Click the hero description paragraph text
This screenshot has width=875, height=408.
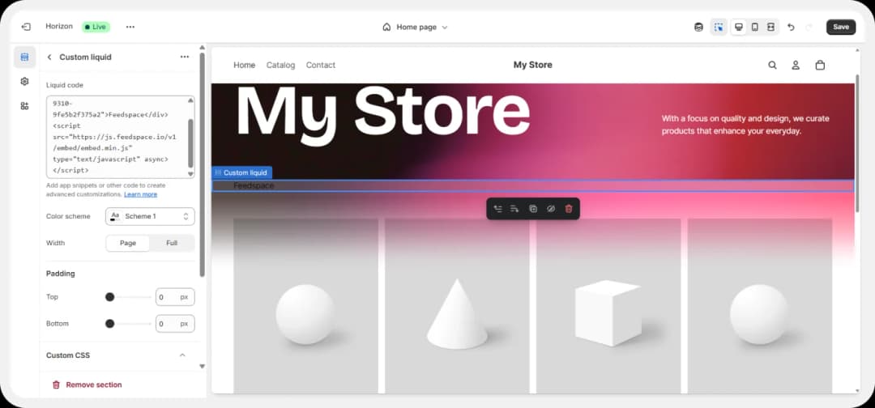[x=745, y=125]
